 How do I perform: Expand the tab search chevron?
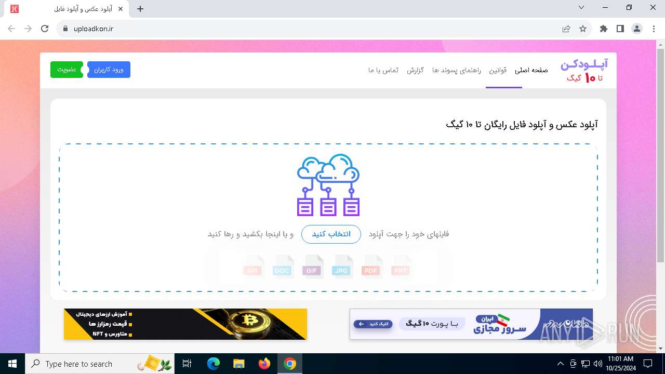point(582,8)
